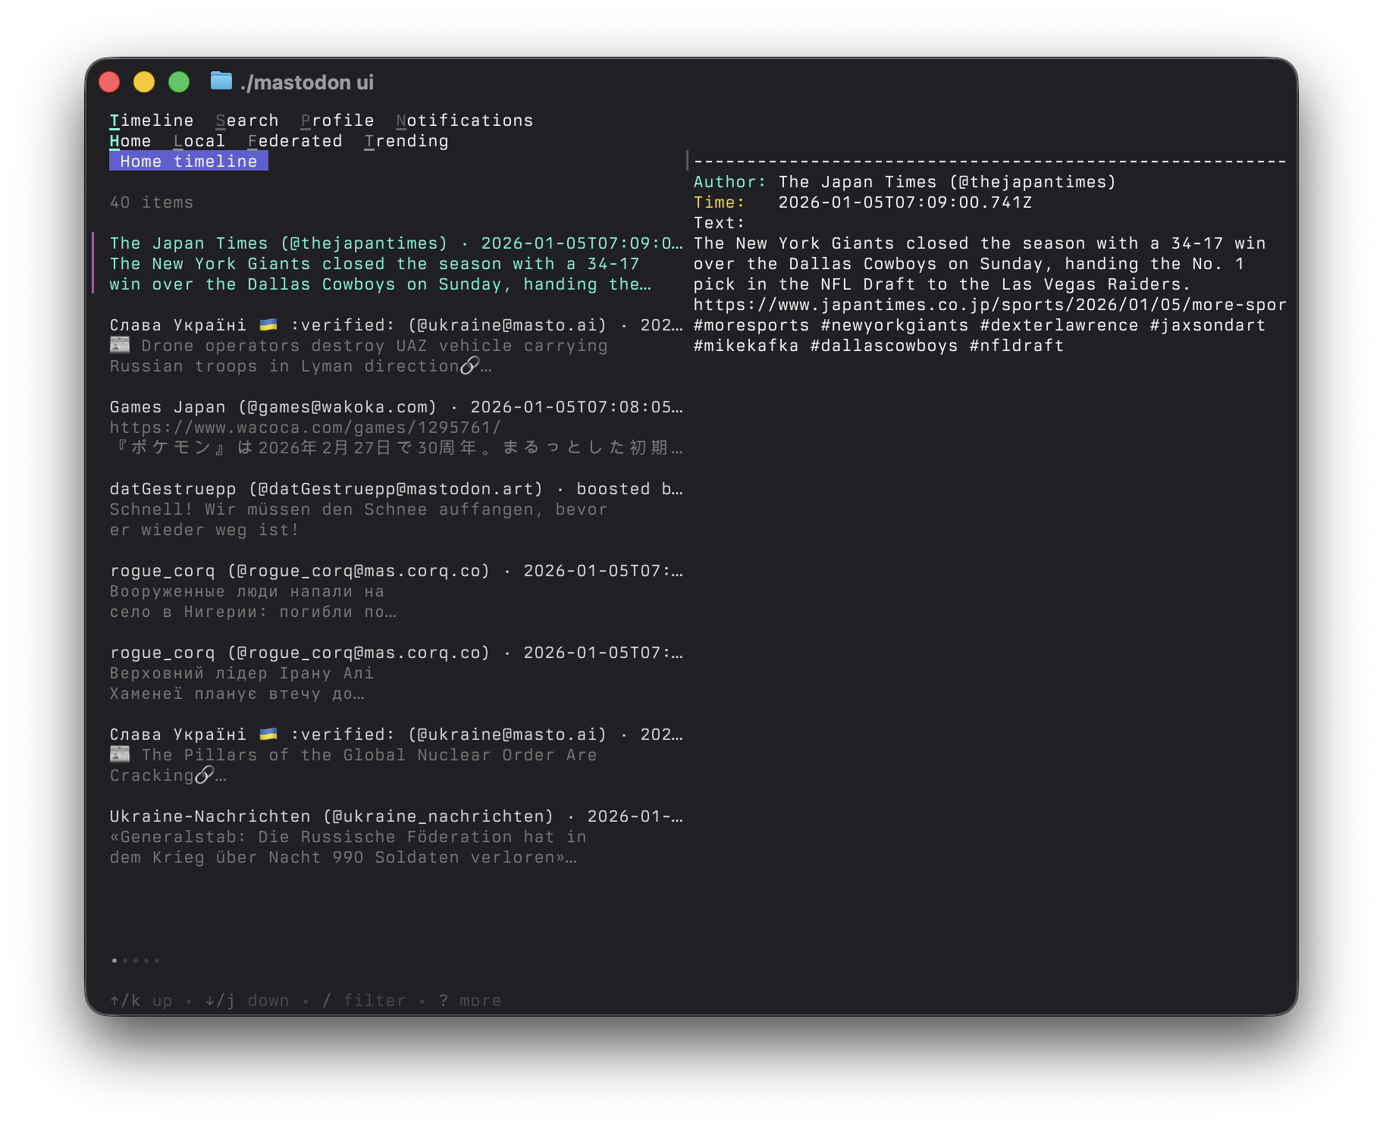
Task: Select the Trending sub-tab
Action: [x=406, y=141]
